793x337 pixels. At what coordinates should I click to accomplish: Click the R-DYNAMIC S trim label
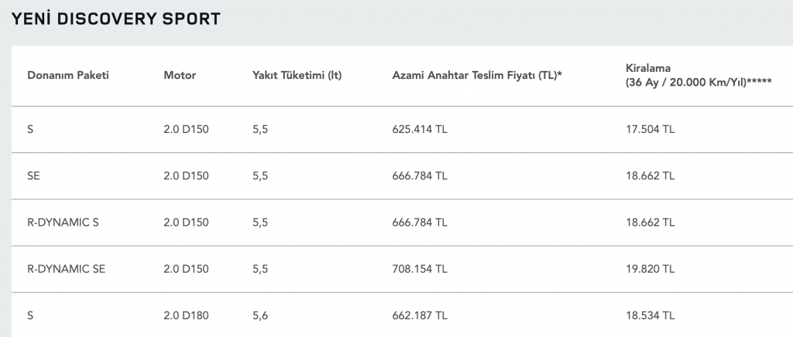coord(63,223)
